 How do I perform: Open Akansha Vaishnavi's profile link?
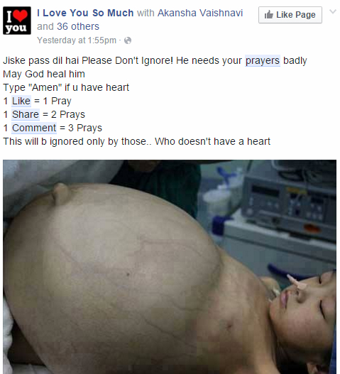pyautogui.click(x=200, y=13)
